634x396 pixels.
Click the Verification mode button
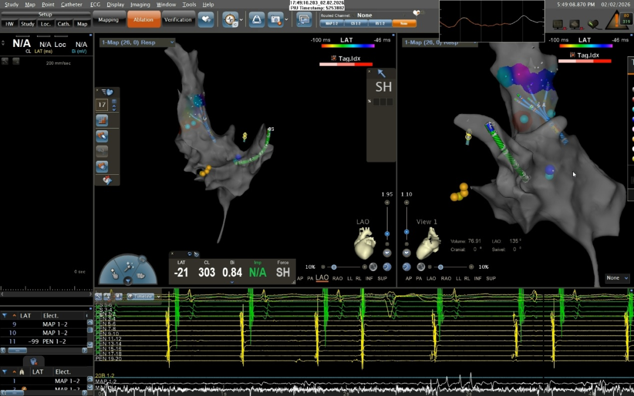(x=178, y=19)
